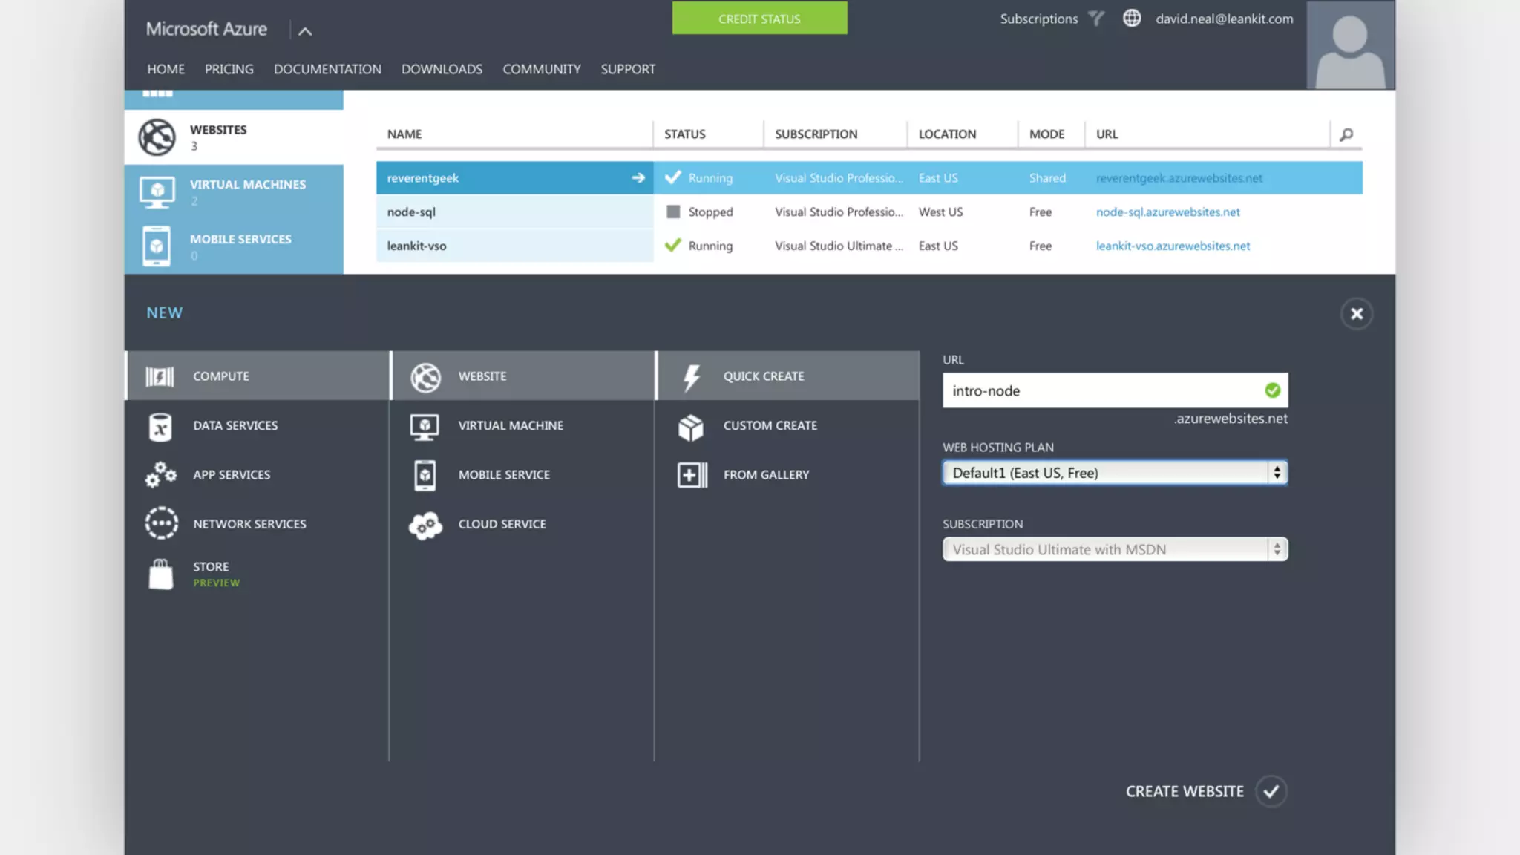This screenshot has height=855, width=1520.
Task: Open Web Hosting Plan dropdown
Action: pos(1114,473)
